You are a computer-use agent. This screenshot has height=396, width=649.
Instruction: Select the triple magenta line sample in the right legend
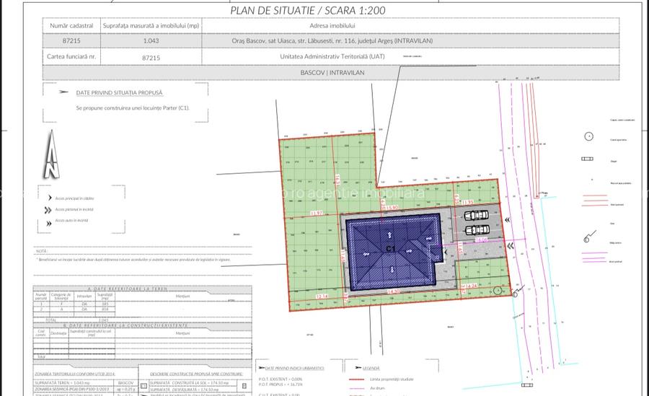pyautogui.click(x=595, y=258)
